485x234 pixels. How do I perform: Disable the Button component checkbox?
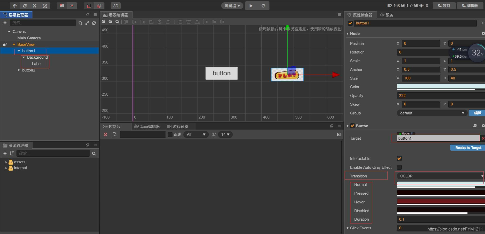point(352,126)
